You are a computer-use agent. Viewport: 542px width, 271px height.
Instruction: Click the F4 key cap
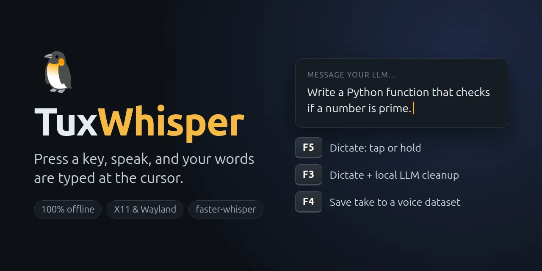309,202
